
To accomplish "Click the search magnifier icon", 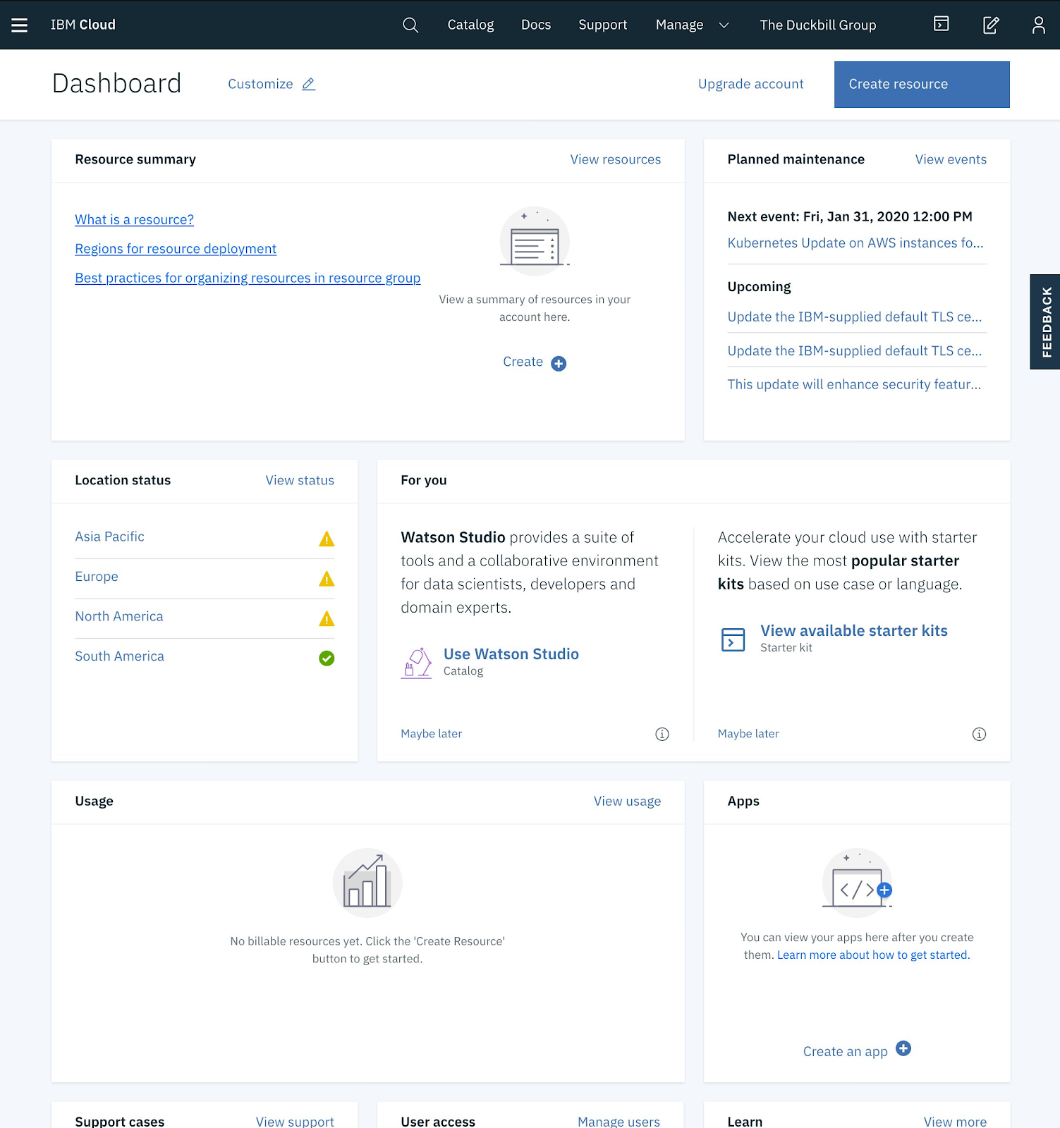I will point(410,25).
